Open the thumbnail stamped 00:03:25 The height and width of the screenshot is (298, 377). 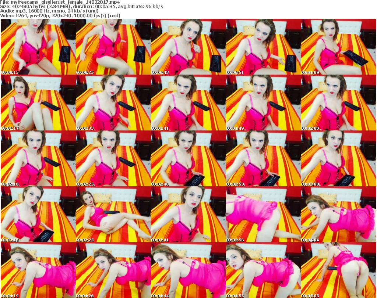(113, 215)
